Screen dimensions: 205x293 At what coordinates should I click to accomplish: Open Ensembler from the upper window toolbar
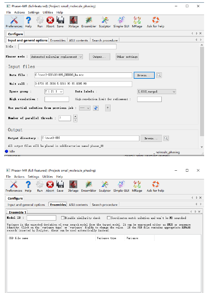89,22
